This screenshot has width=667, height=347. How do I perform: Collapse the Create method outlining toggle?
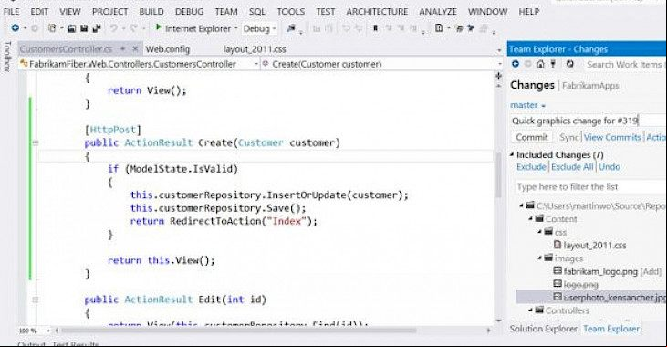[36, 142]
